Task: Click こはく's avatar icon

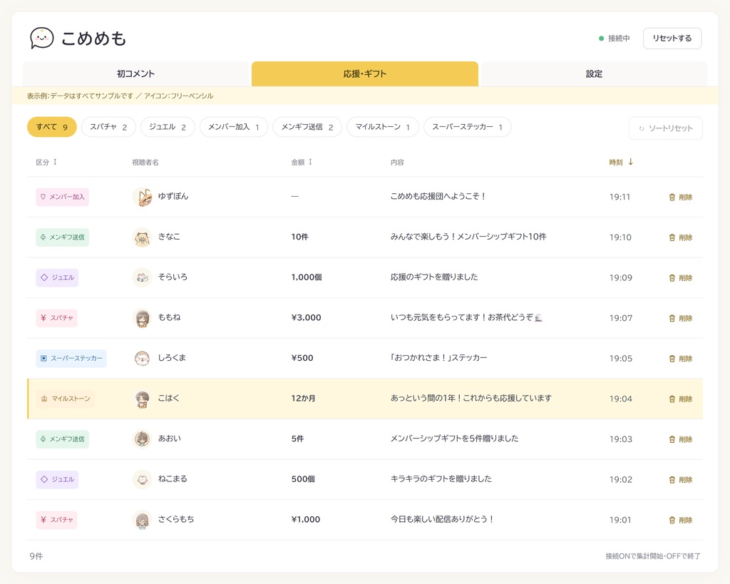Action: pyautogui.click(x=143, y=399)
